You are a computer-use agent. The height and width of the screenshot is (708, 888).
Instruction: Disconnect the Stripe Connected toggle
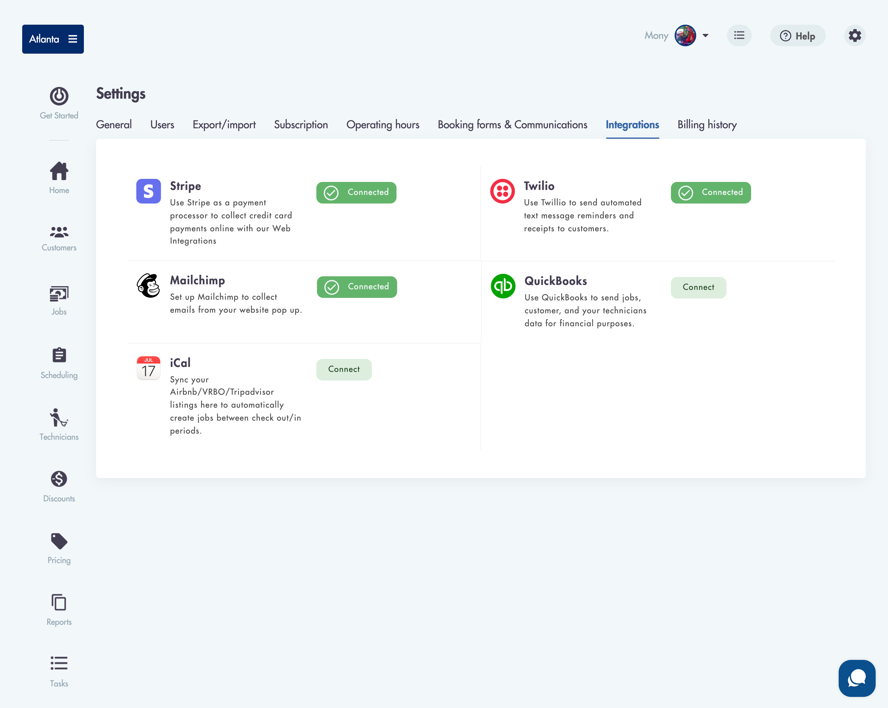tap(356, 192)
